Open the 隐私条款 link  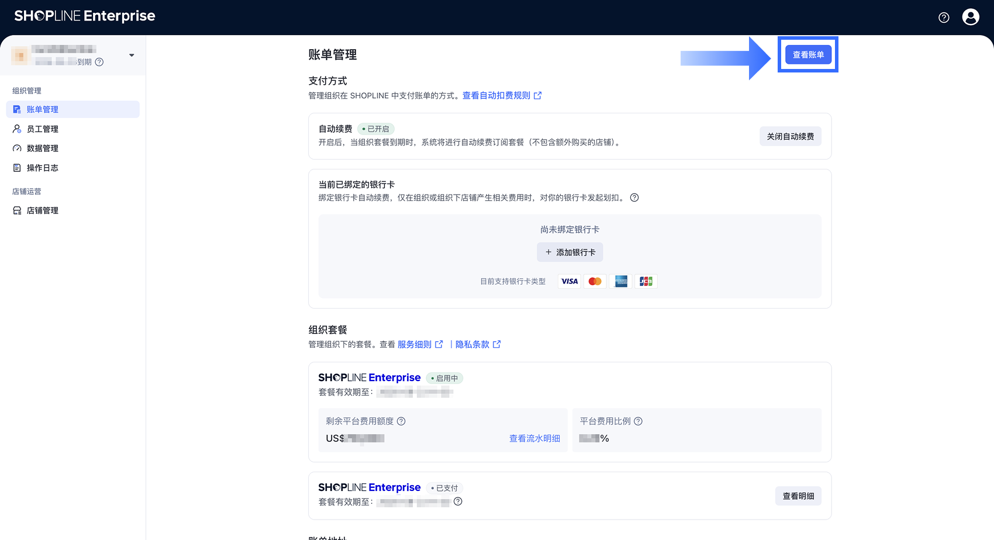point(478,344)
